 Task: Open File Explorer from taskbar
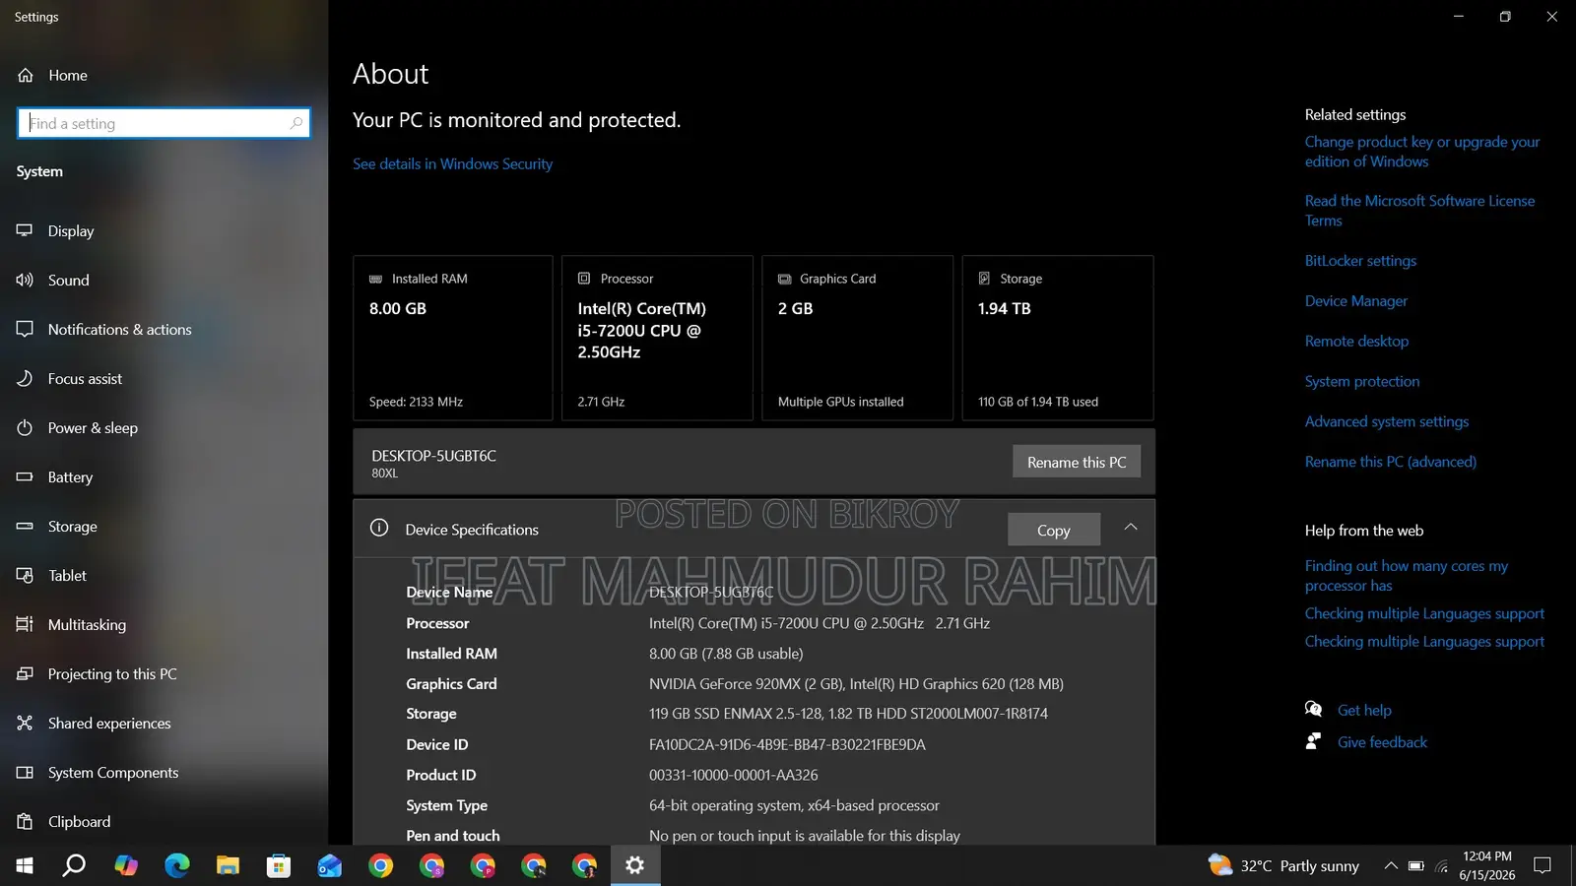click(x=229, y=865)
